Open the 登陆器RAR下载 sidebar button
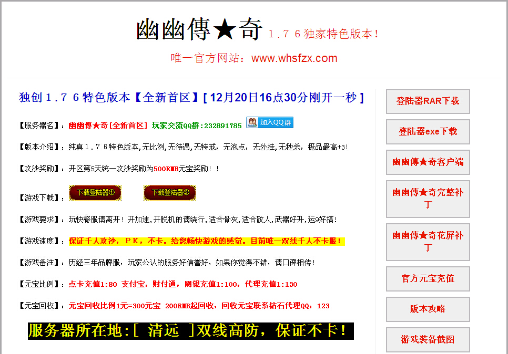This screenshot has width=508, height=354. tap(428, 101)
